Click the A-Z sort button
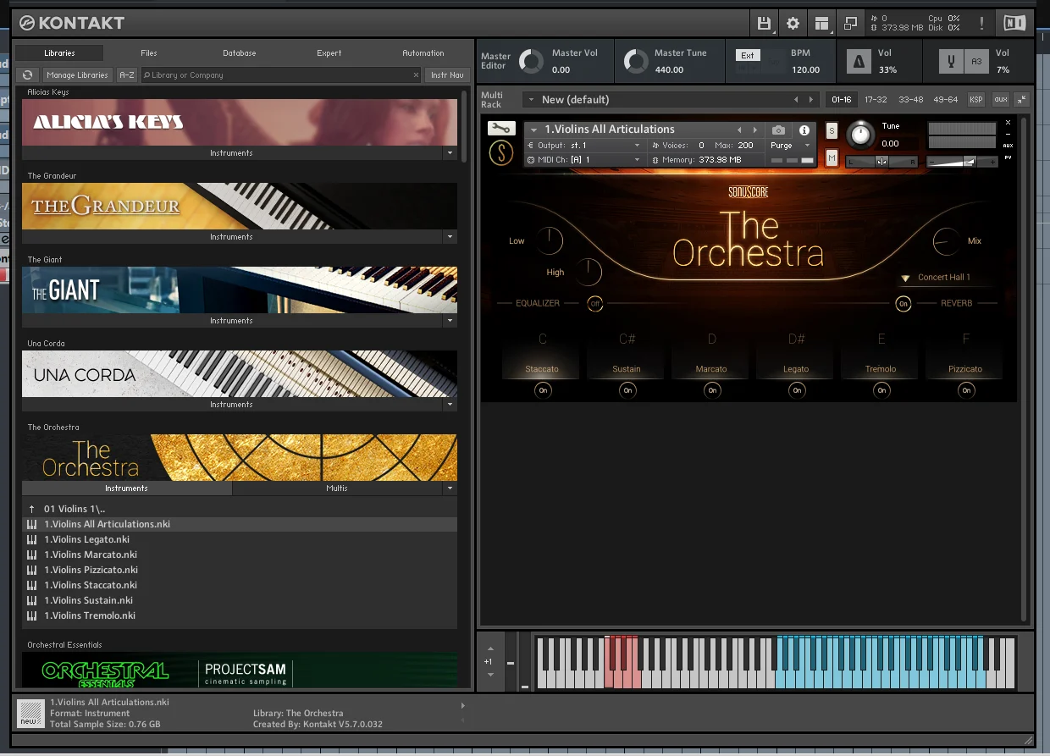 (127, 75)
